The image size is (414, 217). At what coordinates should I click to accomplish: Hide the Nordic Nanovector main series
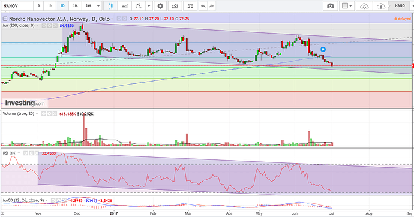click(x=119, y=19)
